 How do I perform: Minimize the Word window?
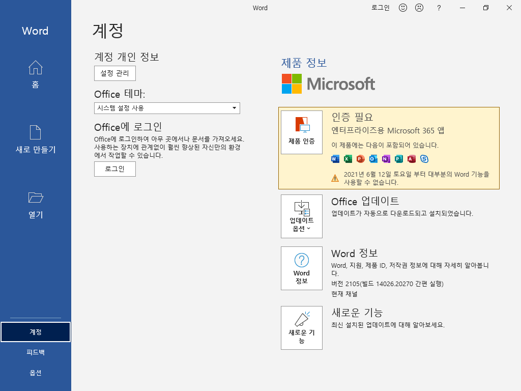462,8
